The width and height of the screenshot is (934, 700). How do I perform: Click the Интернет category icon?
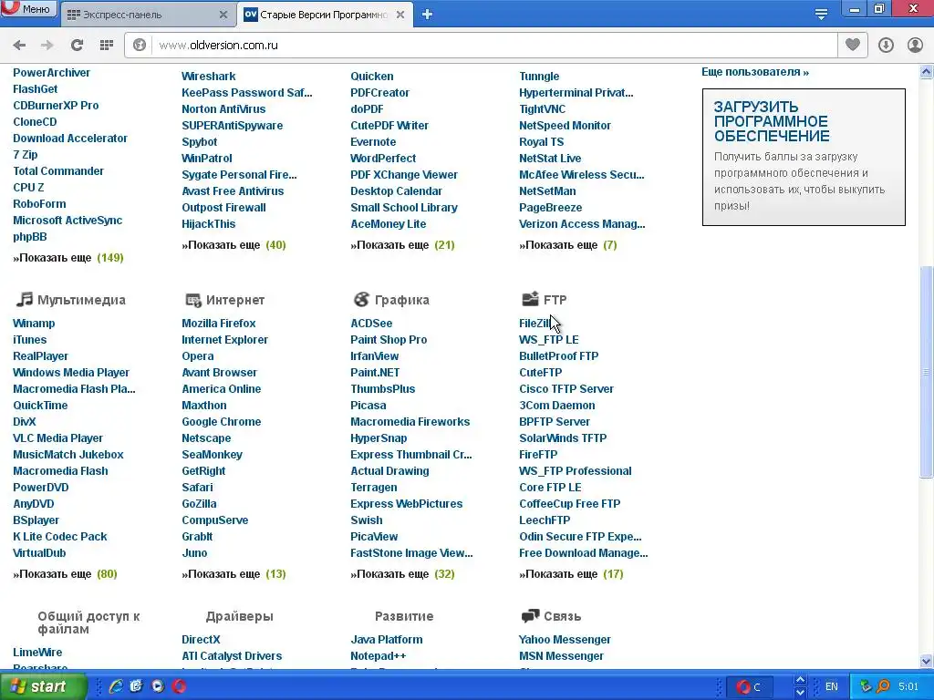pos(193,300)
